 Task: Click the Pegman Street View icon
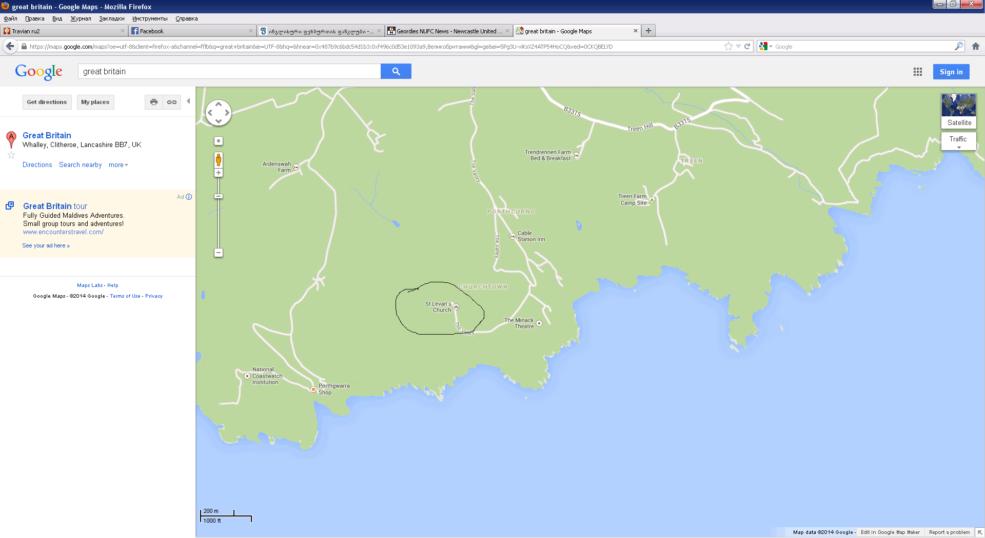(219, 160)
